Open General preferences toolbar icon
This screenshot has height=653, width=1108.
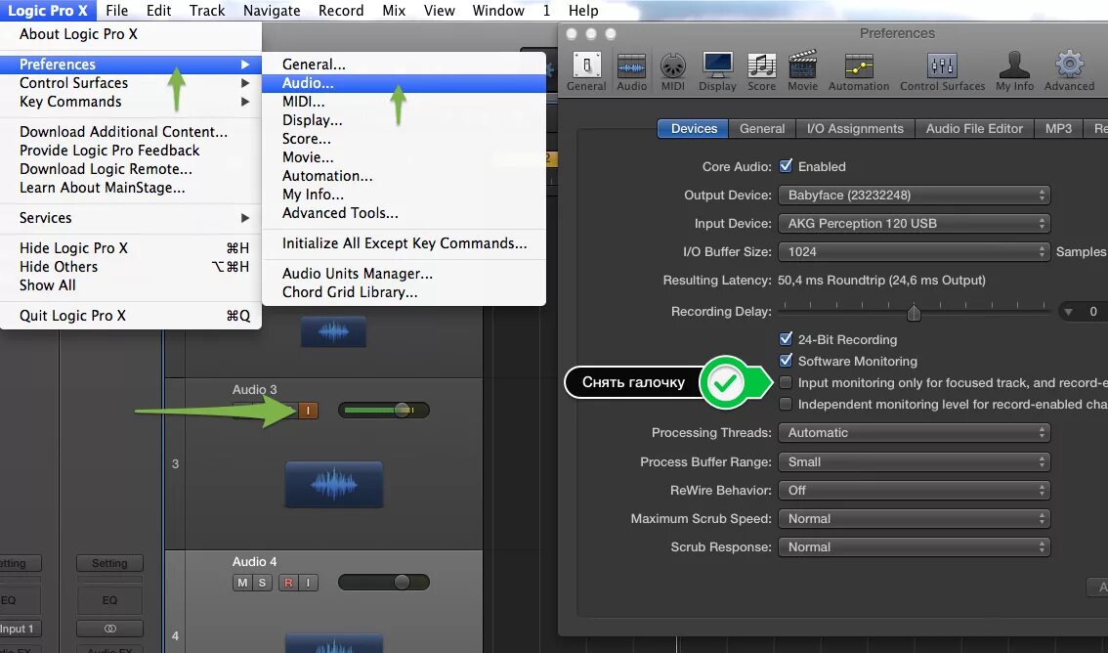click(586, 71)
